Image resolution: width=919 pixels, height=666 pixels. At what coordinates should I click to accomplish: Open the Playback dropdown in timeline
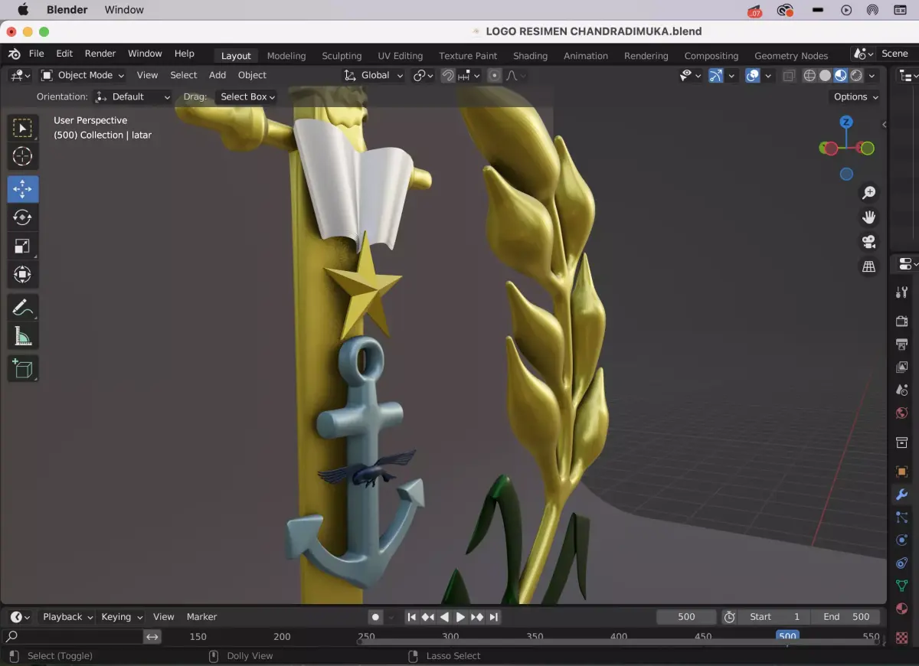[67, 617]
